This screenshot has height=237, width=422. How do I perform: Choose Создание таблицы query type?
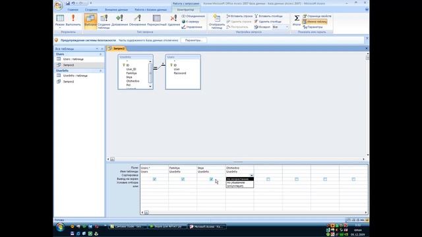pyautogui.click(x=104, y=22)
